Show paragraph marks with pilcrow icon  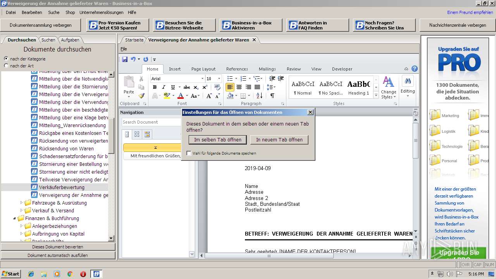tap(272, 96)
